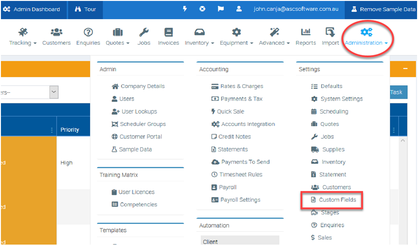The image size is (418, 246).
Task: Expand the Inventory dropdown in navigation bar
Action: 199,37
